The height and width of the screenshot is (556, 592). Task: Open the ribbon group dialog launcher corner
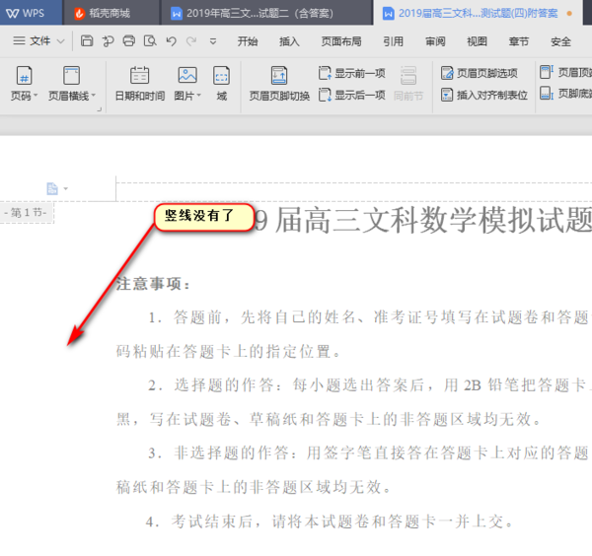point(100,109)
